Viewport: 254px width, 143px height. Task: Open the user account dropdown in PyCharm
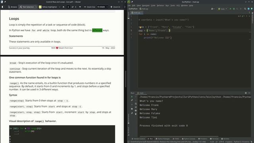coord(213,9)
